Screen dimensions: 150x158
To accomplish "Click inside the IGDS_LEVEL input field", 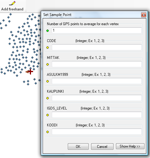I will point(97,115).
